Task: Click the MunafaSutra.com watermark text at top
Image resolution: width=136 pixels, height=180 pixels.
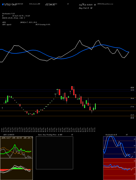Action: pyautogui.click(x=108, y=4)
